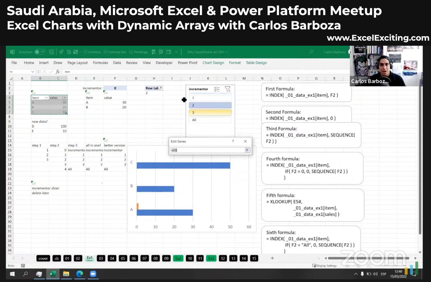Click the pane icon before the customize arrow

pyautogui.click(x=168, y=52)
